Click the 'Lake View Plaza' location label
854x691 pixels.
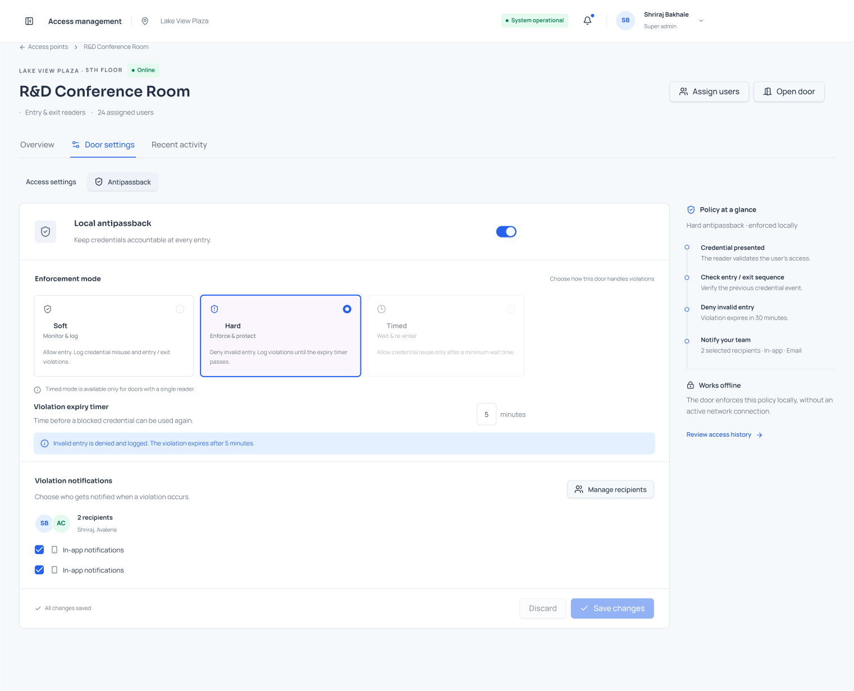(184, 21)
